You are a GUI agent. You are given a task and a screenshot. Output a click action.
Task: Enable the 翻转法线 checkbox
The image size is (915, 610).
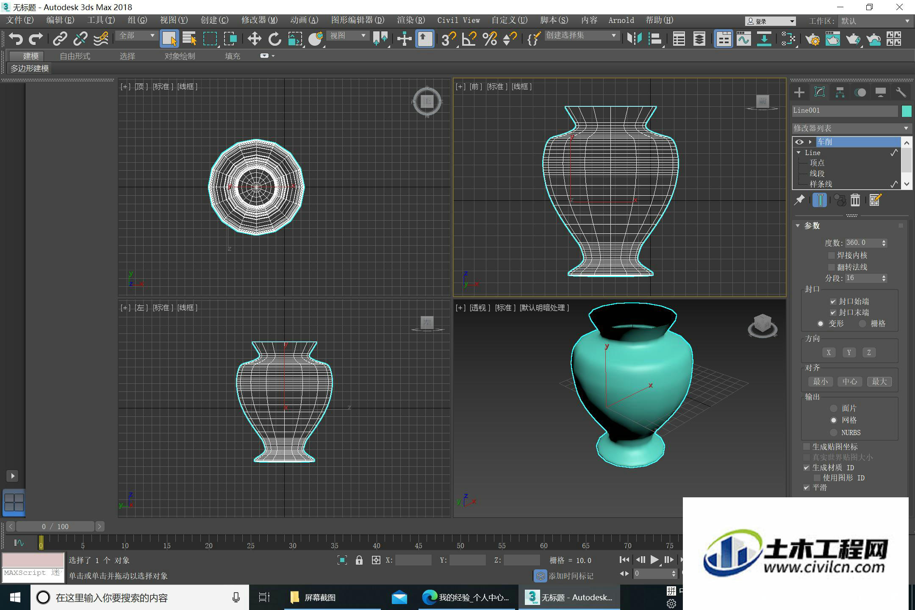tap(831, 267)
